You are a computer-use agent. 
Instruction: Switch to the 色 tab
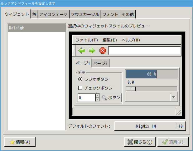[34, 14]
